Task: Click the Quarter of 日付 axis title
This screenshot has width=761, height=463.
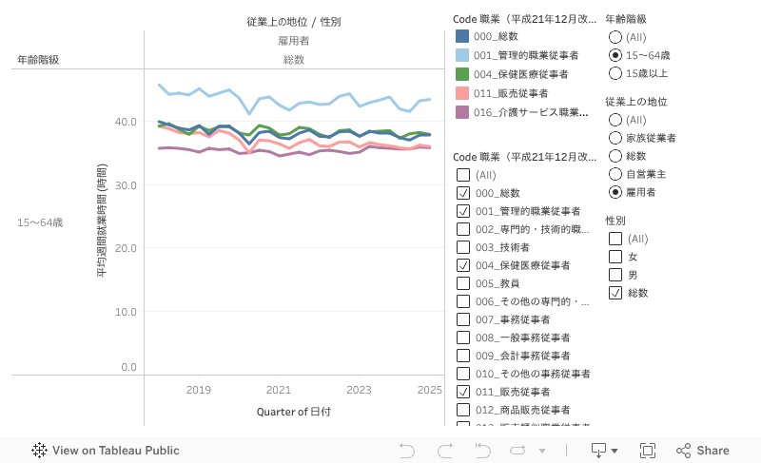Action: click(294, 412)
